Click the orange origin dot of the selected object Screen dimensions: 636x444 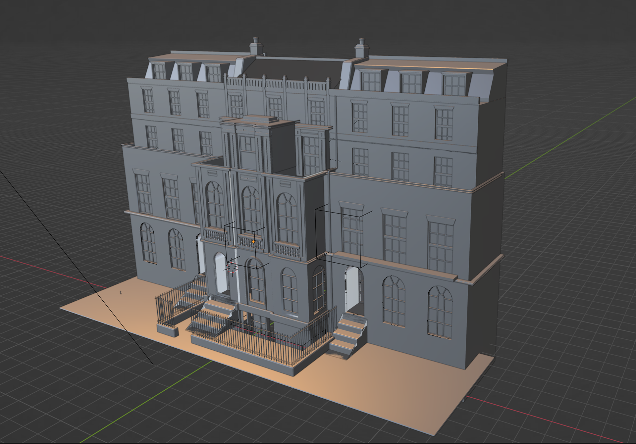(253, 242)
